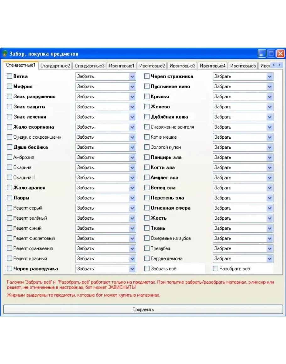Image resolution: width=286 pixels, height=364 pixels.
Task: Expand the Череп стражника action dropdown
Action: pyautogui.click(x=270, y=76)
